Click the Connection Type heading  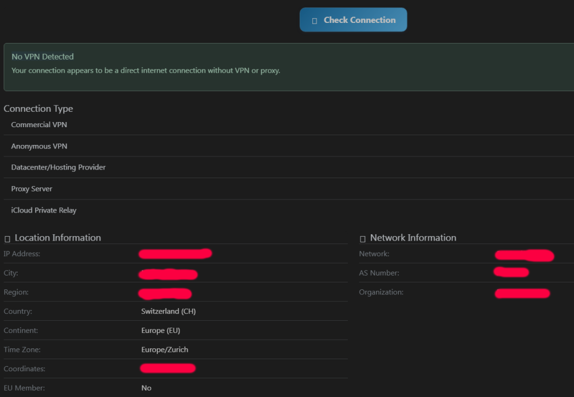38,109
